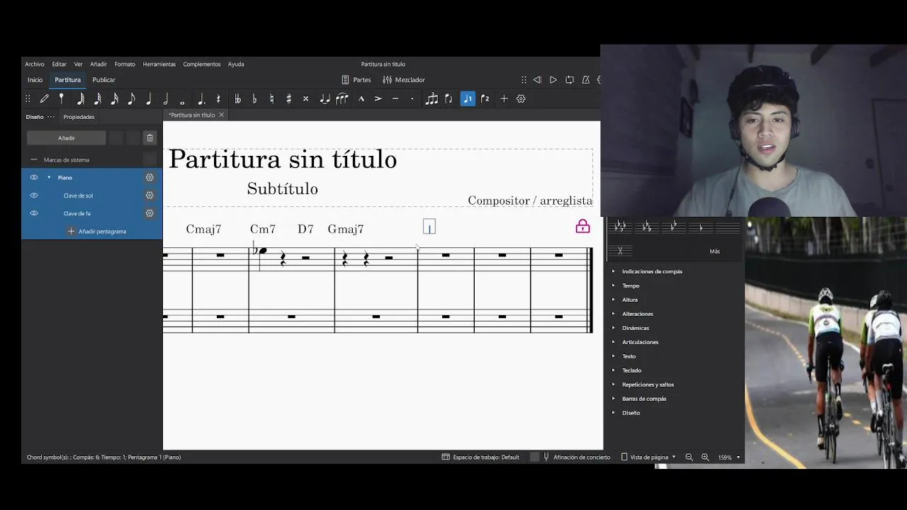Enable voice 1
Screen dimensions: 907x510
[x=468, y=99]
